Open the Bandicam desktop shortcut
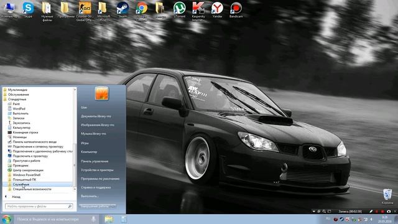 [x=236, y=10]
